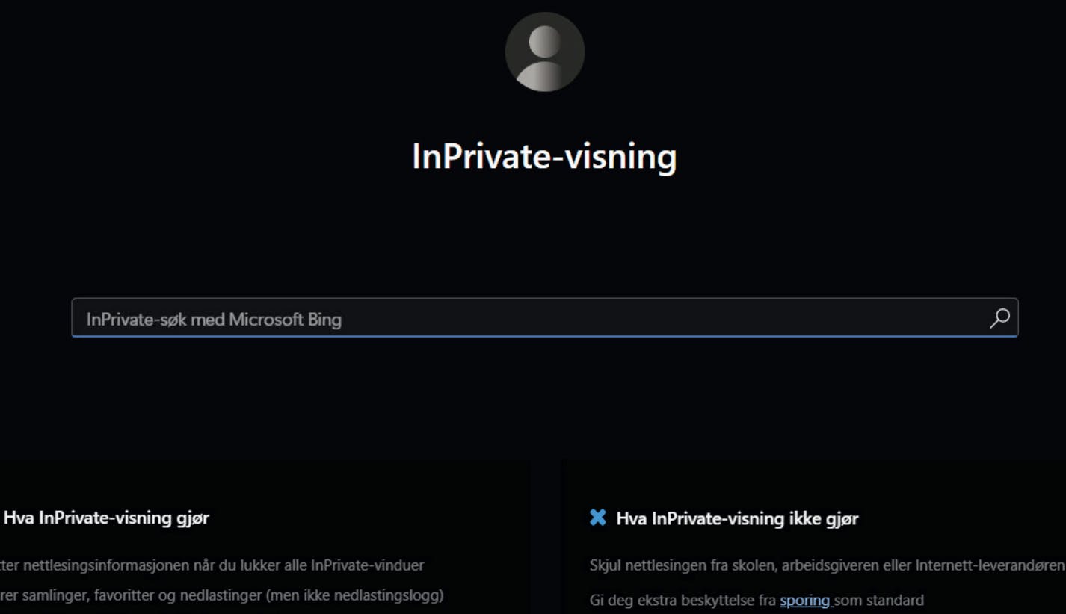Click the word 'Internett-leverandøren' in right card
This screenshot has height=614, width=1066.
[990, 565]
